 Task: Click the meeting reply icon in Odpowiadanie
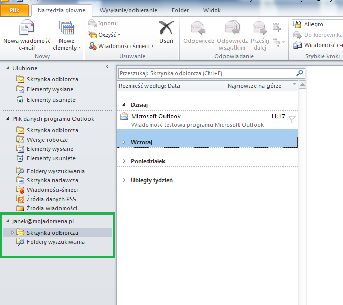tap(276, 27)
